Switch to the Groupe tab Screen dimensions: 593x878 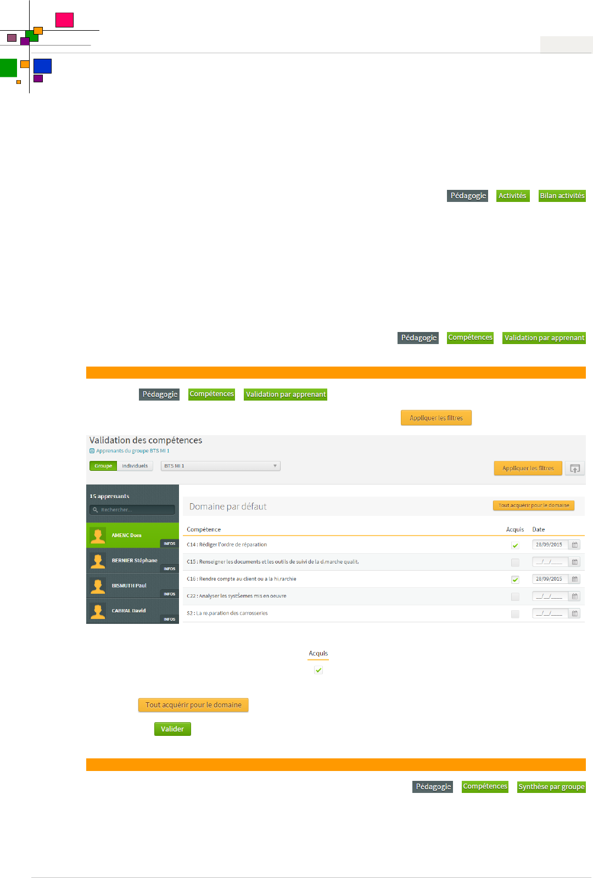point(103,466)
